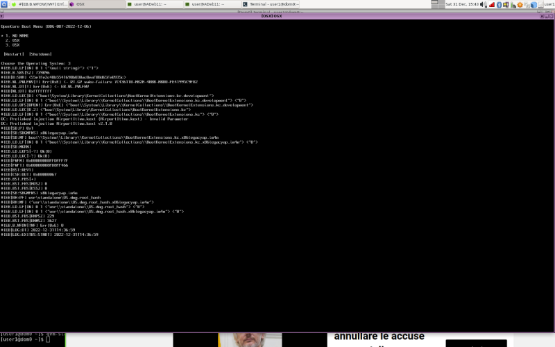The width and height of the screenshot is (555, 347).
Task: Open the blue cube Qubes domains icon
Action: 533,5
